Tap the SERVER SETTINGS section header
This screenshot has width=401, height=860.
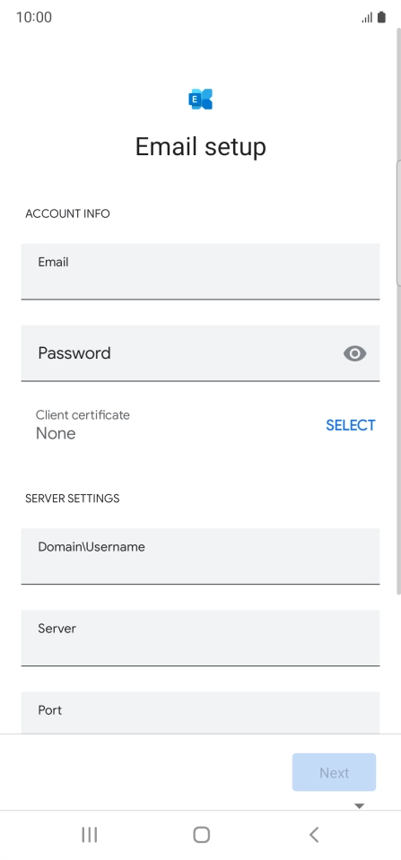click(73, 498)
